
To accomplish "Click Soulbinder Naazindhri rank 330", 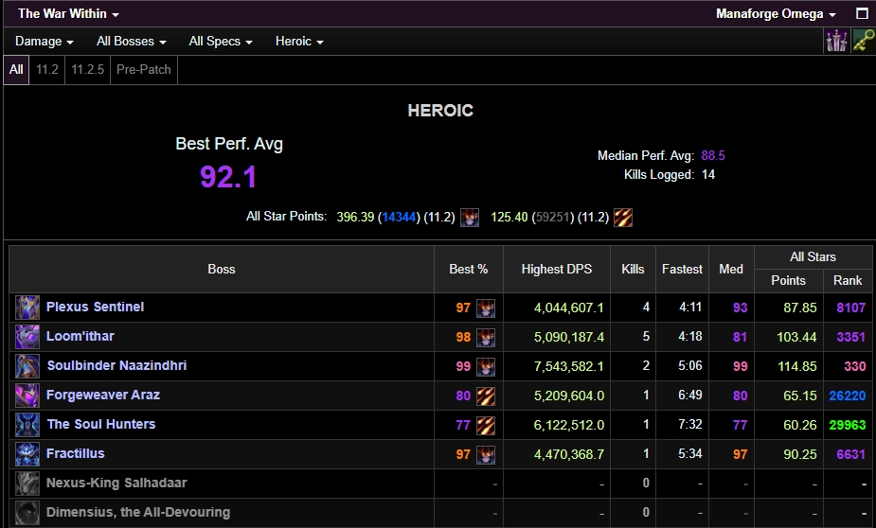I will coord(855,367).
